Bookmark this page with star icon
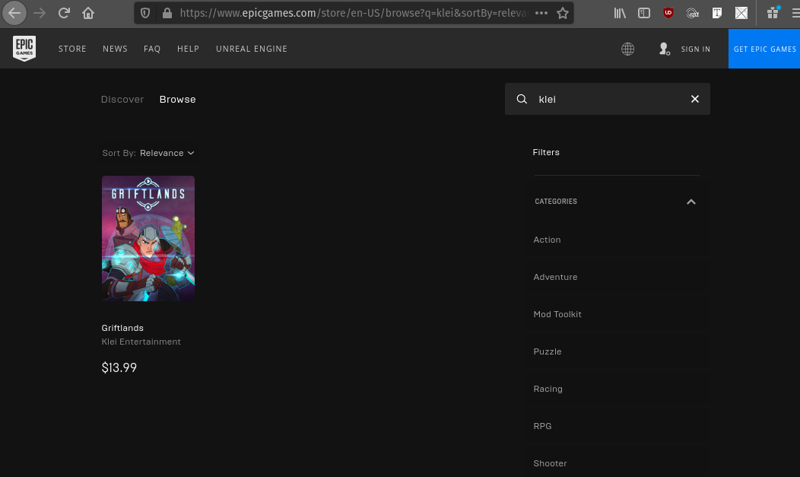The image size is (800, 477). (563, 13)
